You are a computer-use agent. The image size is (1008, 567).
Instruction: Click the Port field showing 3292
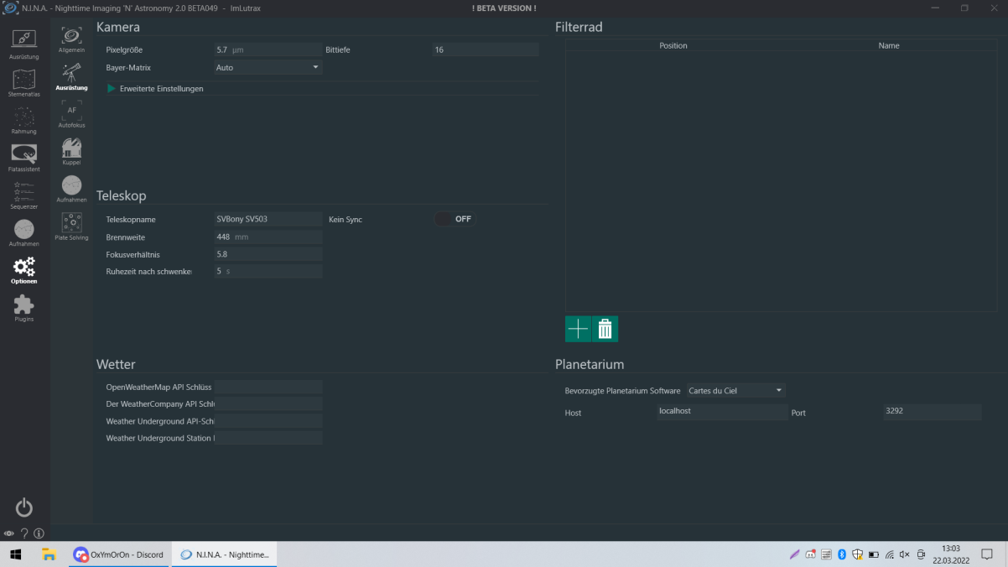pos(933,412)
